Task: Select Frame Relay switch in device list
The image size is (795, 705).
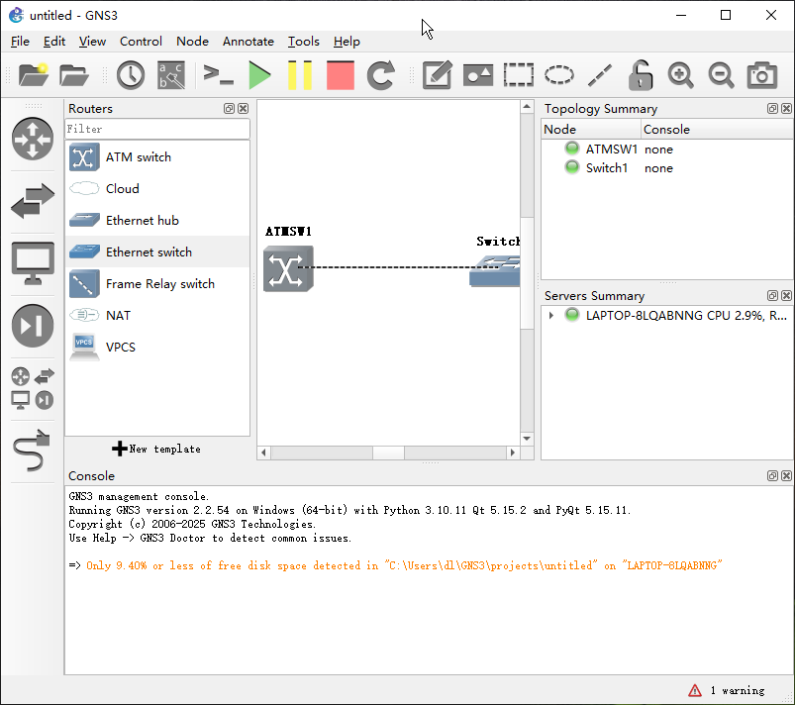Action: tap(157, 284)
